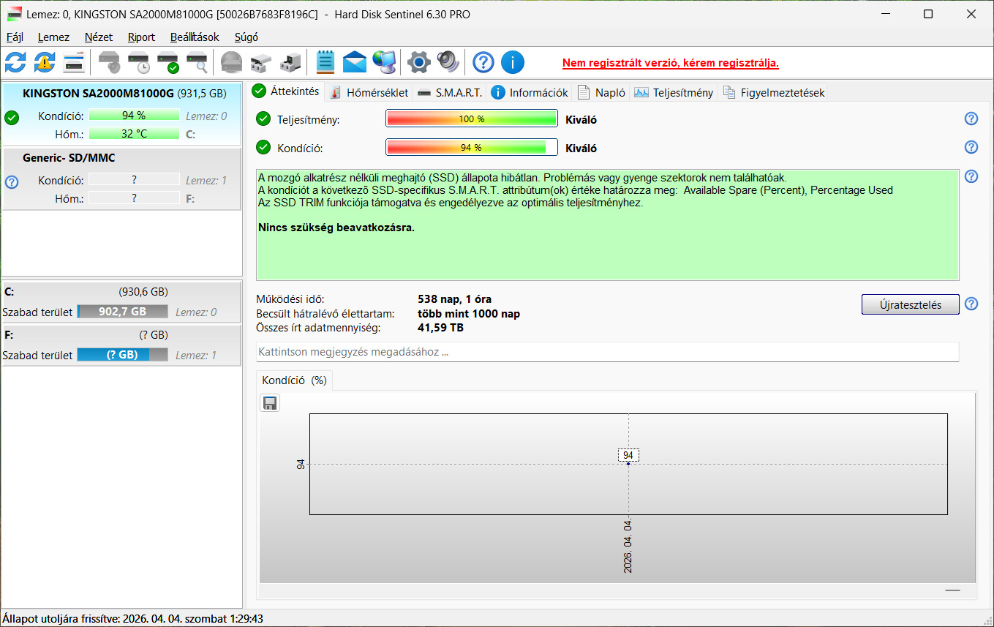Click the 41,59 TB written data value
994x627 pixels.
point(440,328)
